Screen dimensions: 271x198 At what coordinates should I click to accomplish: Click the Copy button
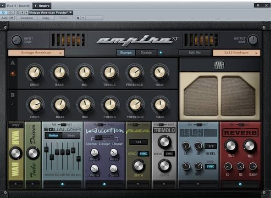46,18
